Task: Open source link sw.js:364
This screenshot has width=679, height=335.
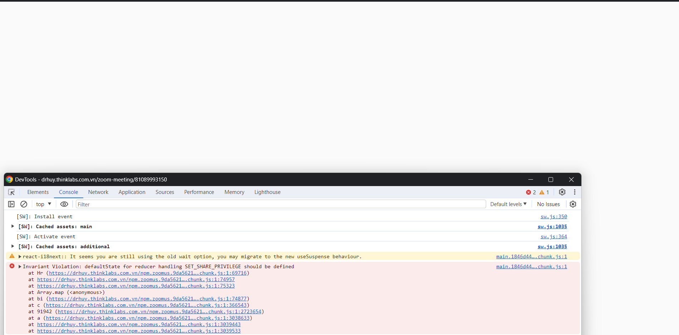Action: (554, 236)
